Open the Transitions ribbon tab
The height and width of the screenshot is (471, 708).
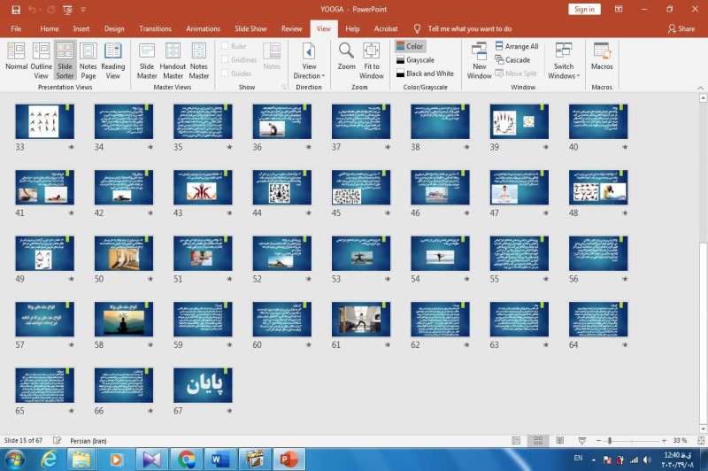156,28
